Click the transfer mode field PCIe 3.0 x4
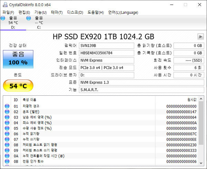Viewport: 207px width, 169px height. click(x=107, y=68)
